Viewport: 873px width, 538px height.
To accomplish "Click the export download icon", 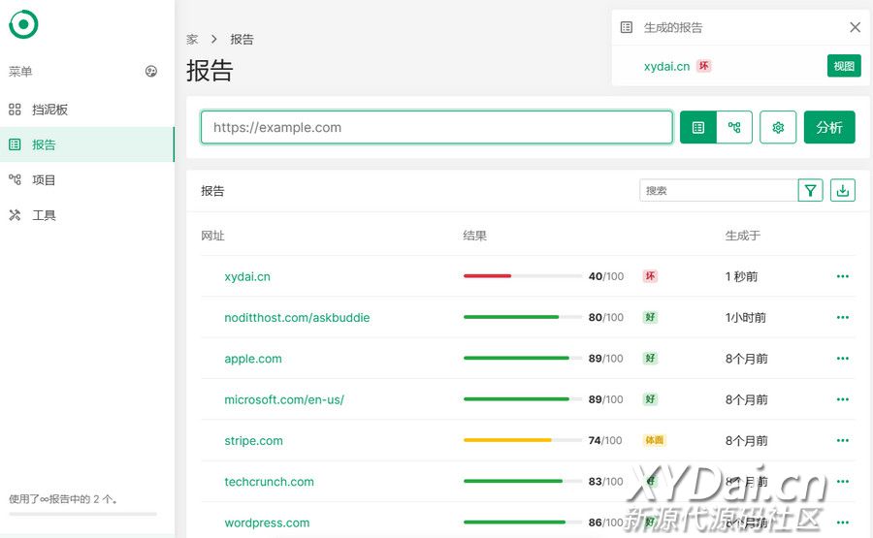I will tap(843, 191).
